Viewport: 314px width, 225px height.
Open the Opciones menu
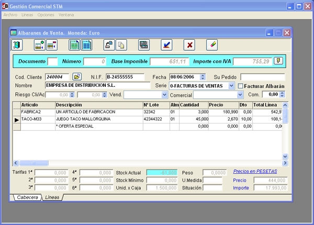[46, 15]
